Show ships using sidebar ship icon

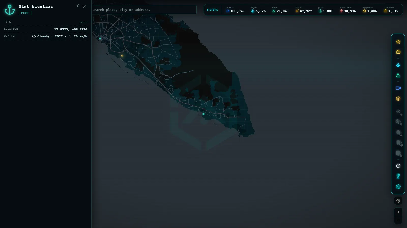398,75
